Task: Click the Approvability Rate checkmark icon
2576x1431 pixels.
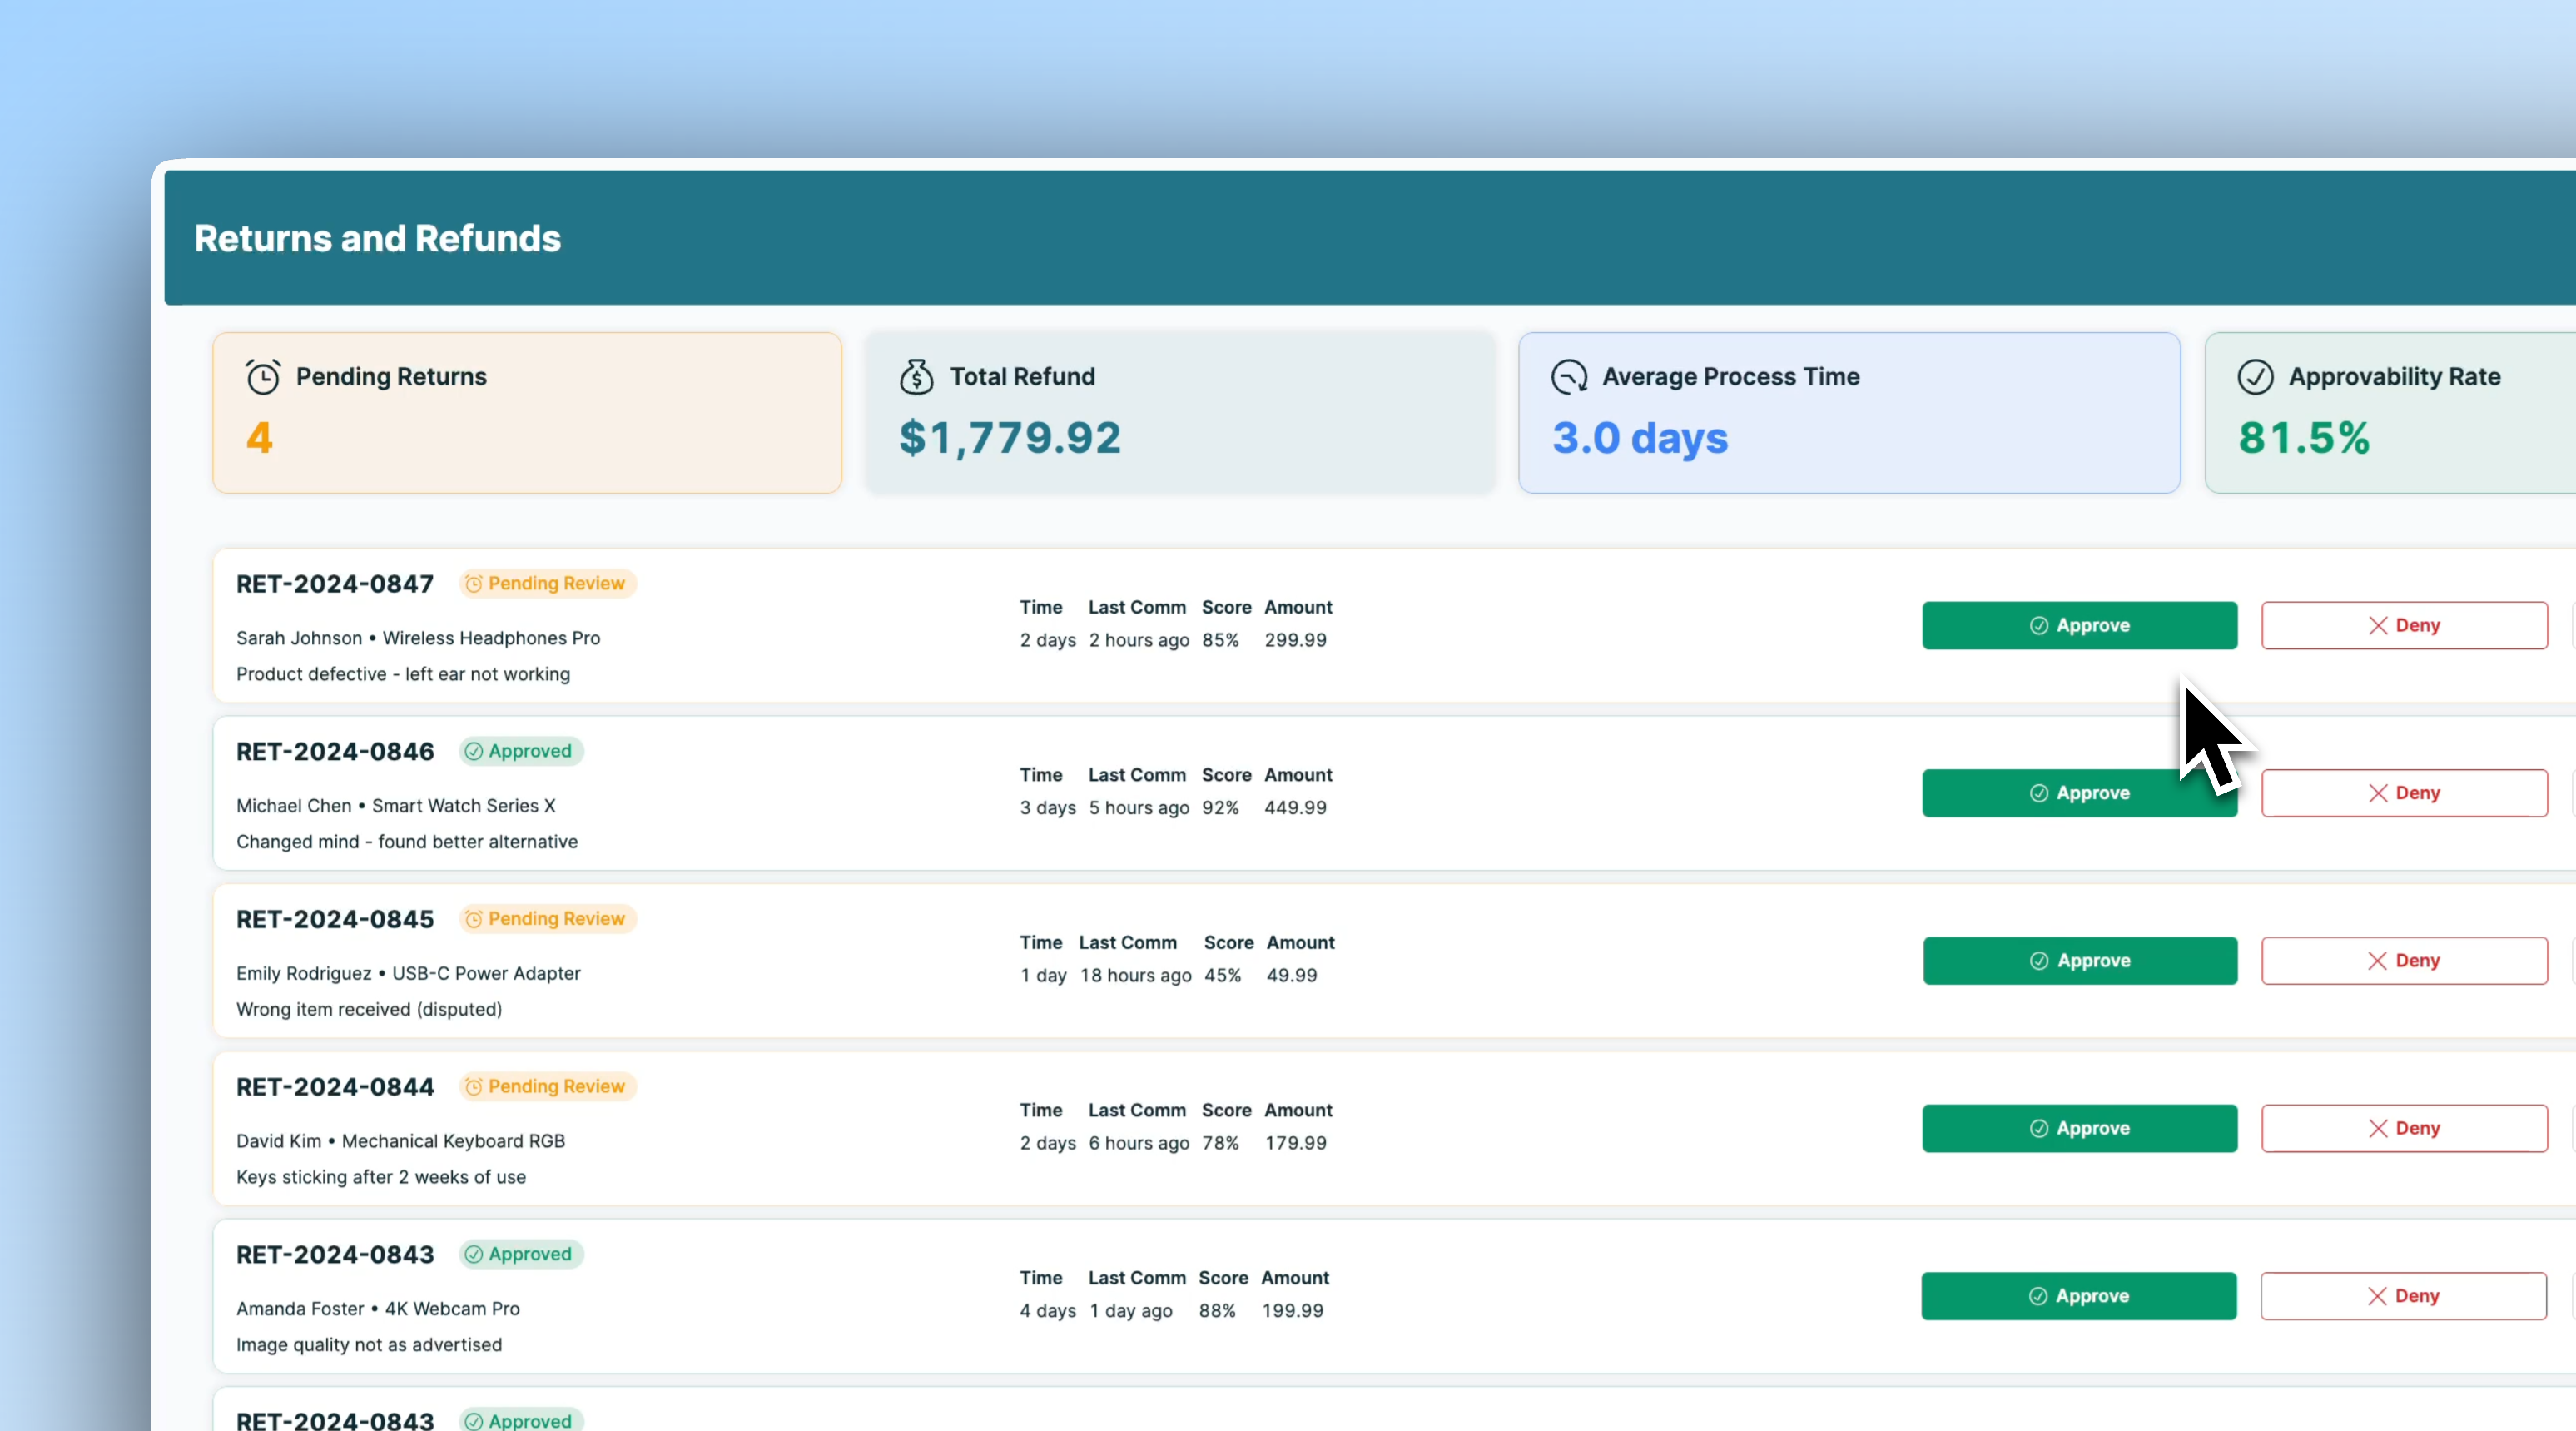Action: click(2255, 377)
